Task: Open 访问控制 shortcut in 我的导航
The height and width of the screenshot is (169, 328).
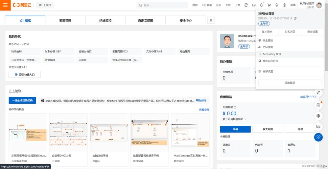Action: tap(25, 51)
